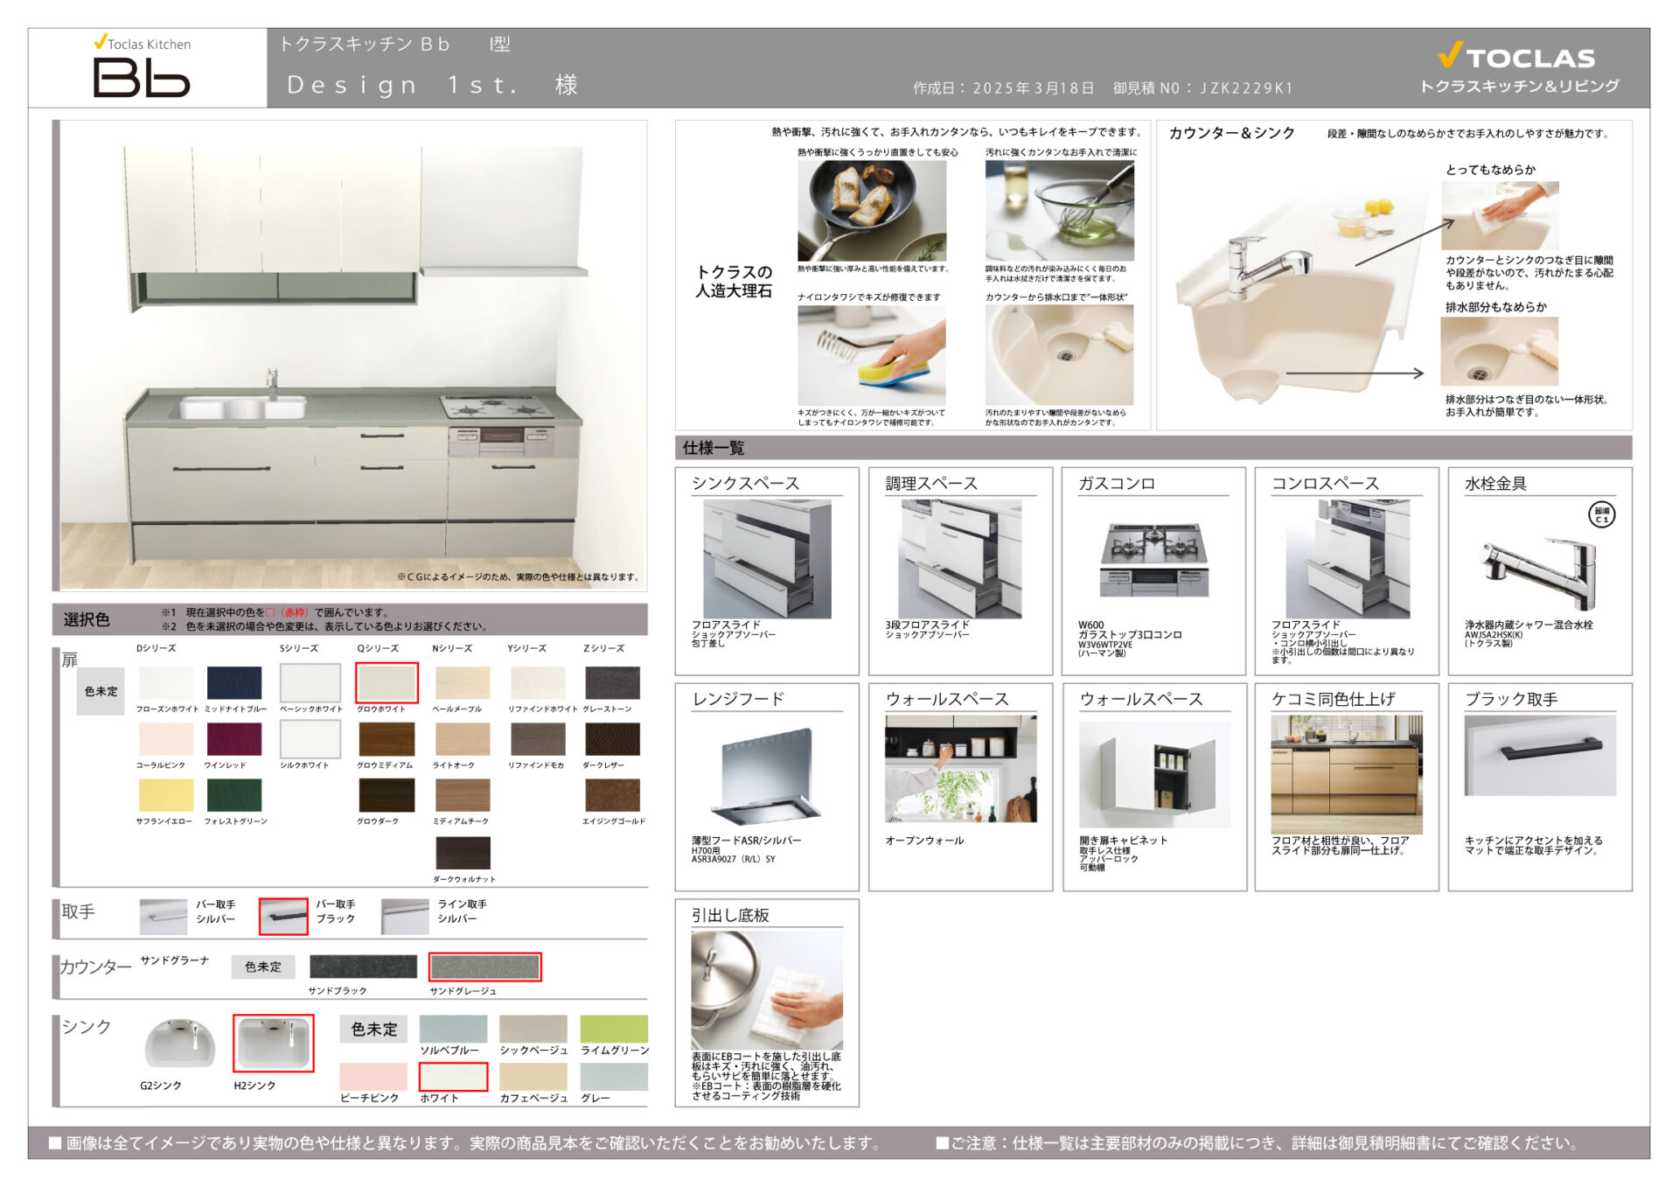Image resolution: width=1679 pixels, height=1187 pixels.
Task: Choose 色未定 in the door color section
Action: (x=101, y=691)
